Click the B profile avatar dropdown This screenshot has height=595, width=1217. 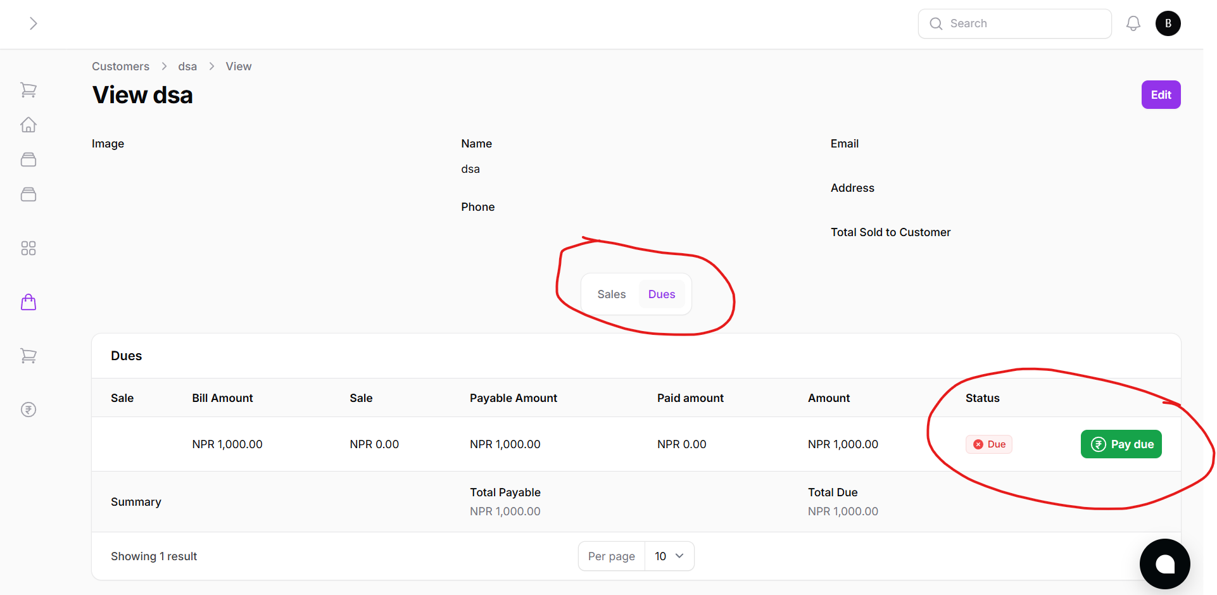click(1168, 23)
